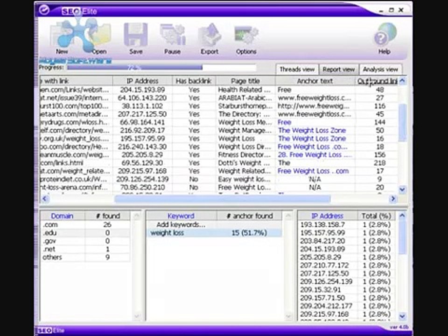Click the 'Total (%)' column header
Image resolution: width=448 pixels, height=336 pixels.
tap(376, 216)
